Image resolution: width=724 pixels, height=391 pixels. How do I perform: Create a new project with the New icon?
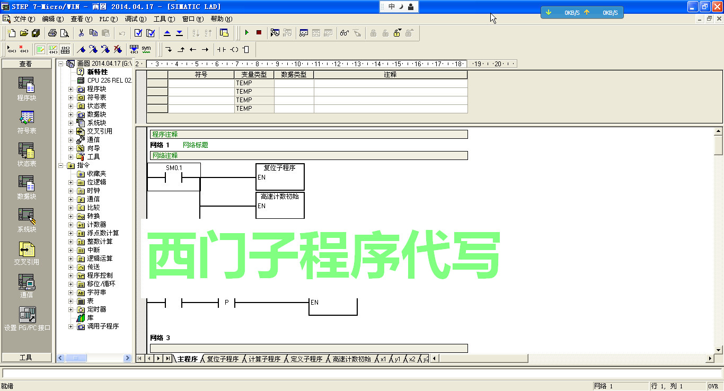12,33
